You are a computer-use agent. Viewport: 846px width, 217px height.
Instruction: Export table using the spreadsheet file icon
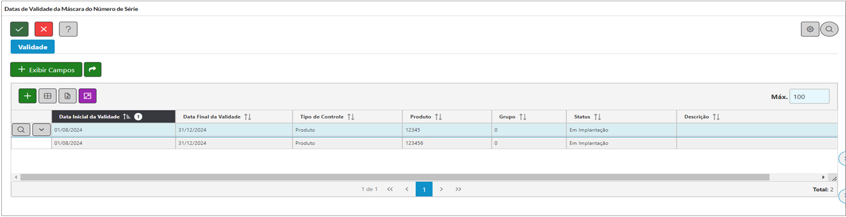(67, 96)
